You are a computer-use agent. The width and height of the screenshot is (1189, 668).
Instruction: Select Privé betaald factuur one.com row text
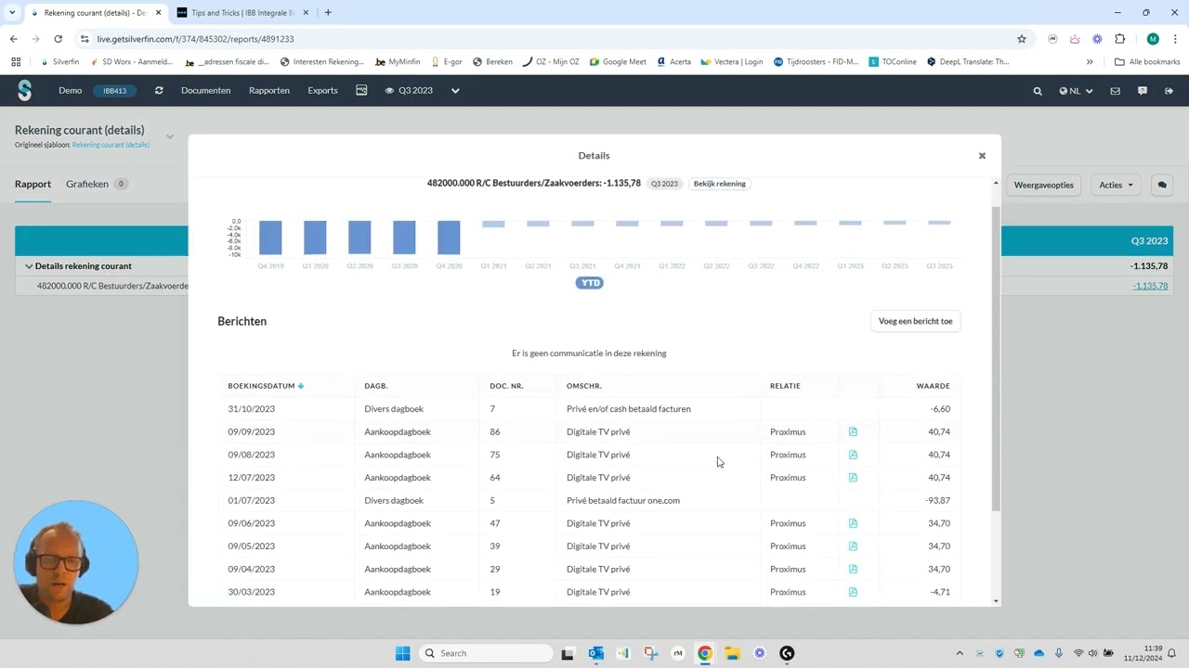(623, 500)
